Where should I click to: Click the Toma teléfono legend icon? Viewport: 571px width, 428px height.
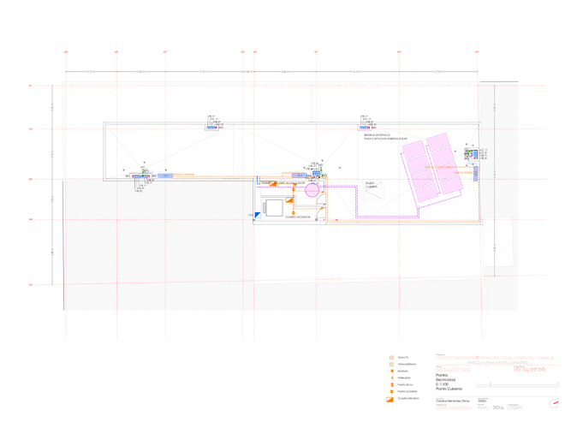[x=391, y=364]
